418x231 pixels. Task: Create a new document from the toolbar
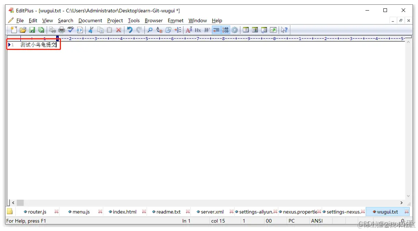(13, 30)
